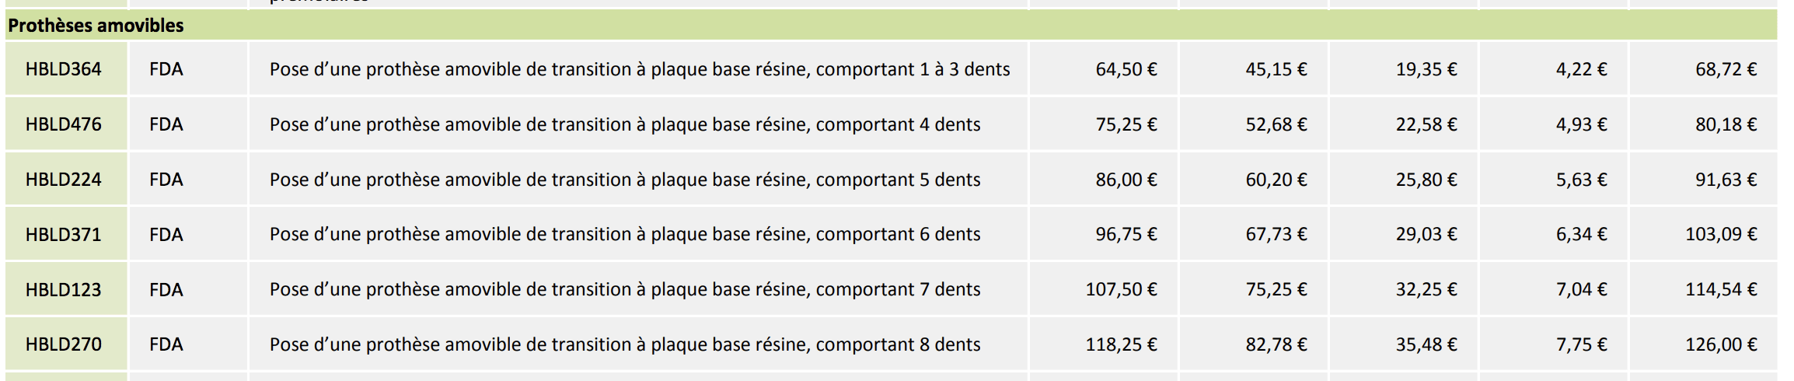1794x381 pixels.
Task: Select the 52,68 € amount
Action: [1276, 124]
